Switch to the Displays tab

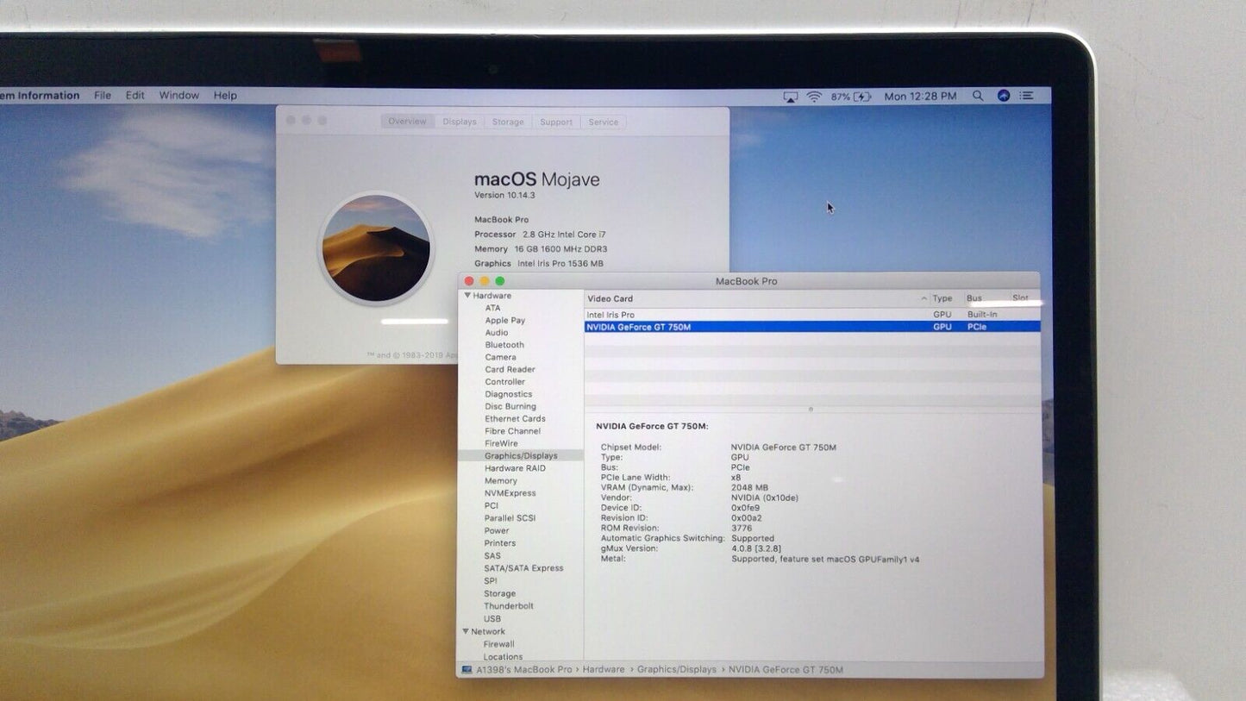(x=460, y=122)
